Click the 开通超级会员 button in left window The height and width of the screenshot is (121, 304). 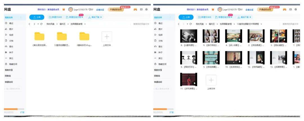(116, 10)
